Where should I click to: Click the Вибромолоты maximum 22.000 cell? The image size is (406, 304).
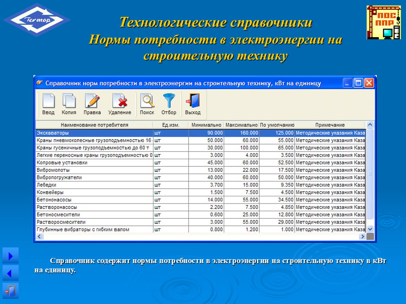coord(241,170)
